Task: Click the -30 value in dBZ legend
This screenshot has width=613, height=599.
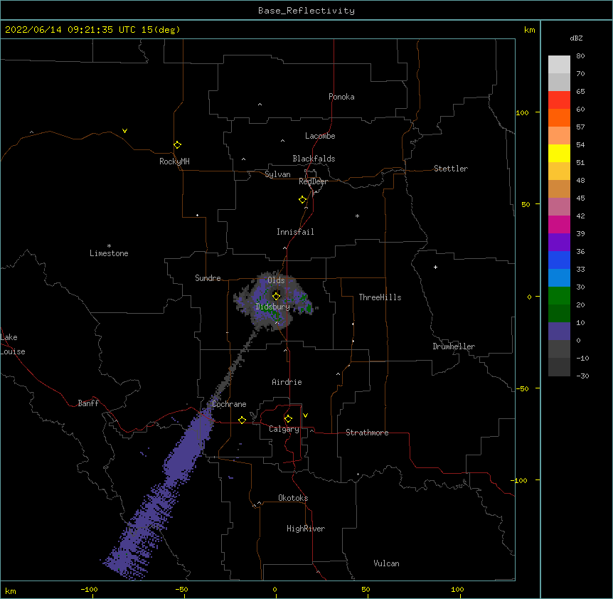Action: point(582,376)
